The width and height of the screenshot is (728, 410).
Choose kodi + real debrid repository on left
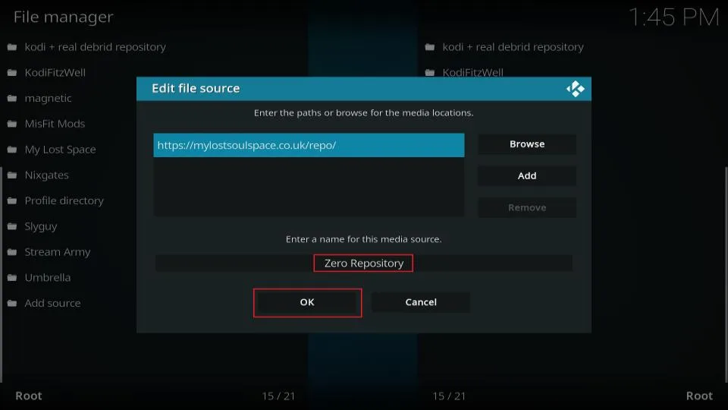point(95,47)
